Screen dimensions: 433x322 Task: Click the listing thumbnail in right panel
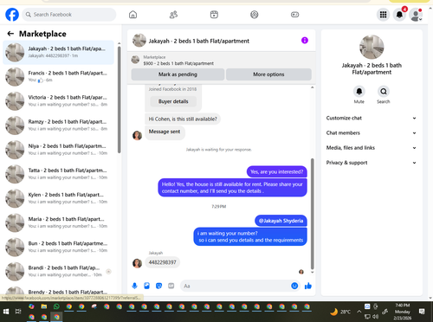(x=372, y=48)
